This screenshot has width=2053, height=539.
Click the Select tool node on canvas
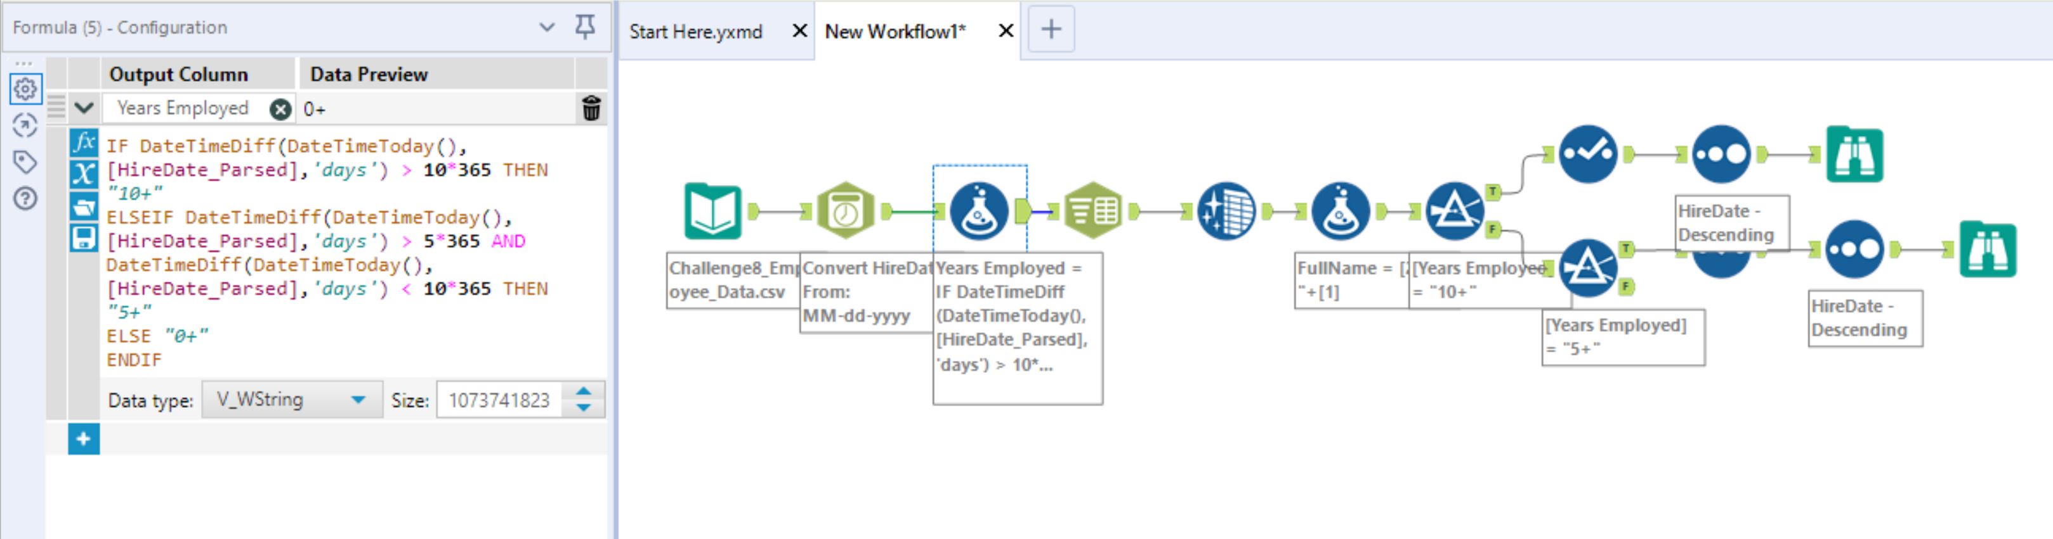pyautogui.click(x=1092, y=212)
